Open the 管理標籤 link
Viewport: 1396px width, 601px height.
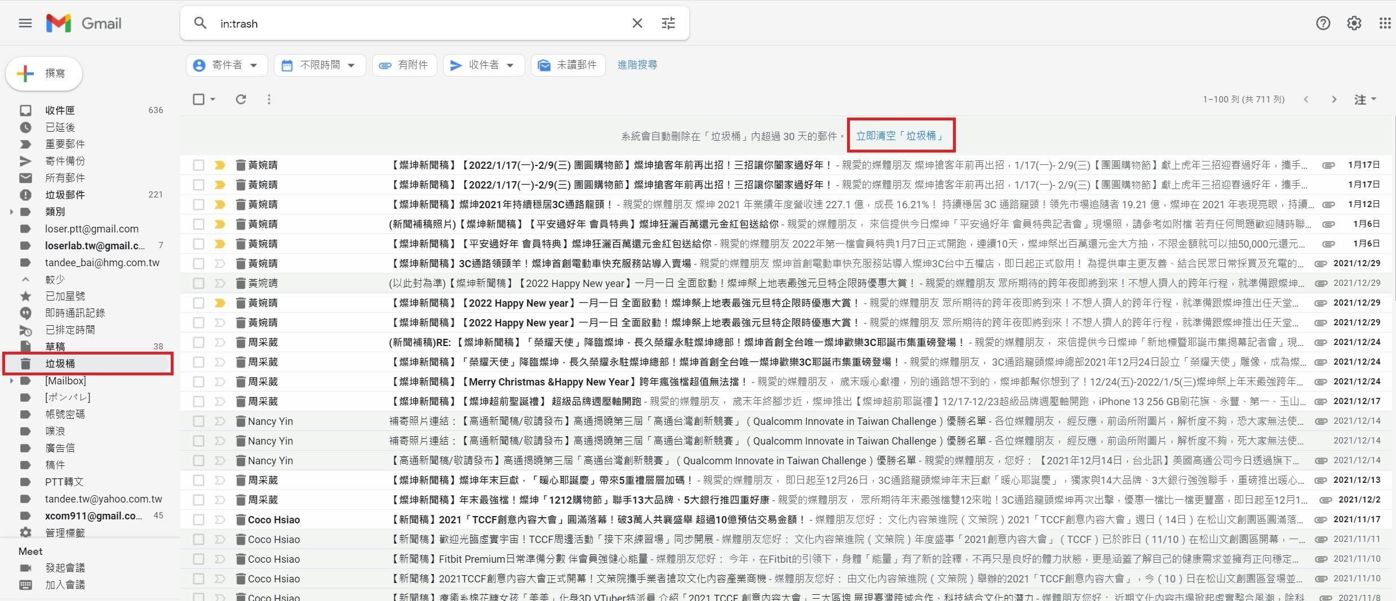click(65, 532)
